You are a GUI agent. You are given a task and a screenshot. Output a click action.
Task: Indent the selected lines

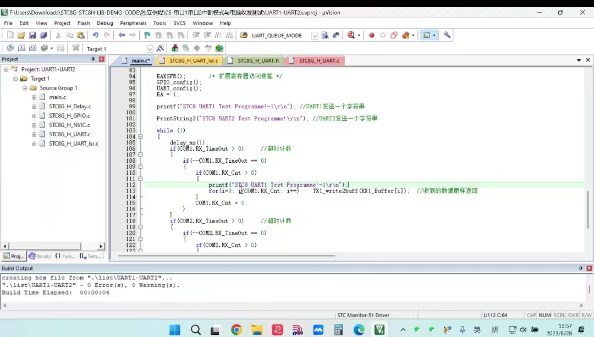point(196,35)
